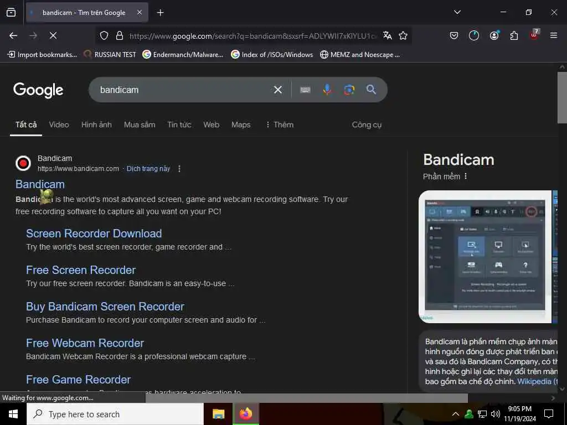The width and height of the screenshot is (567, 425).
Task: Switch to the Video tab
Action: click(x=59, y=125)
